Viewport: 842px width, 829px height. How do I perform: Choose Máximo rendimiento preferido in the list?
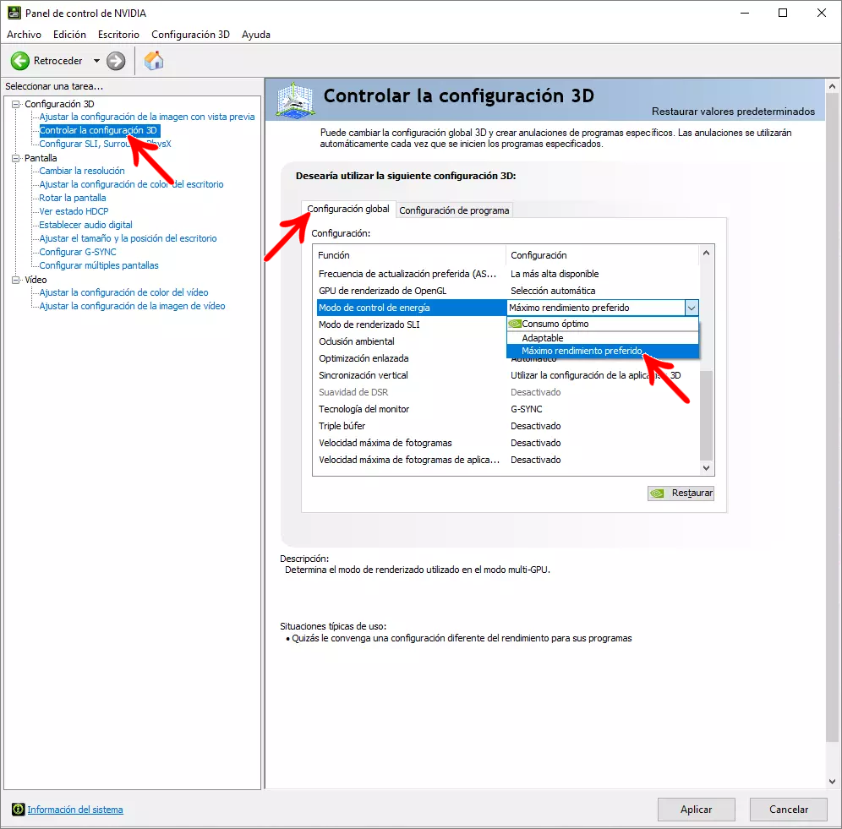point(603,352)
